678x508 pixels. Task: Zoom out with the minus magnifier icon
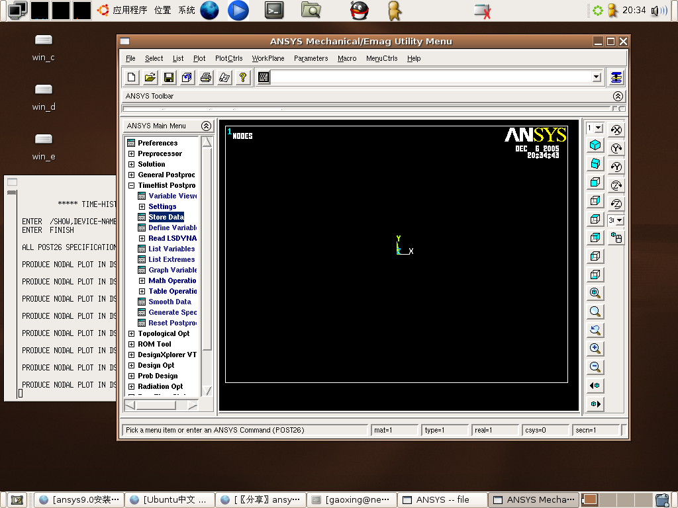595,367
